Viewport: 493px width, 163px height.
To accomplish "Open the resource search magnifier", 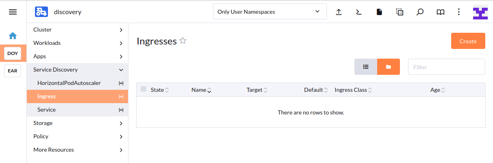I will click(420, 12).
